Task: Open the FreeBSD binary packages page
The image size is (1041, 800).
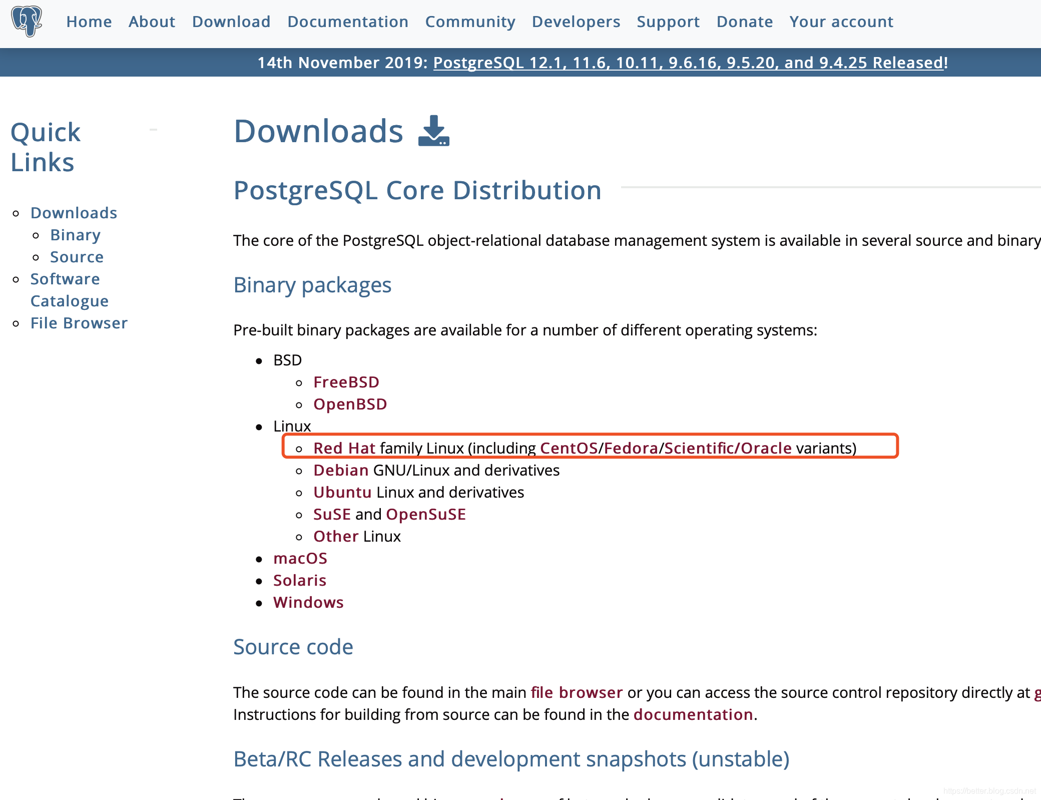Action: [x=346, y=382]
